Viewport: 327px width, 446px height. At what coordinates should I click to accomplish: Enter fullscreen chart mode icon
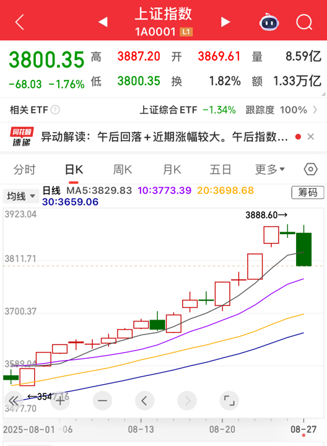coord(229,401)
